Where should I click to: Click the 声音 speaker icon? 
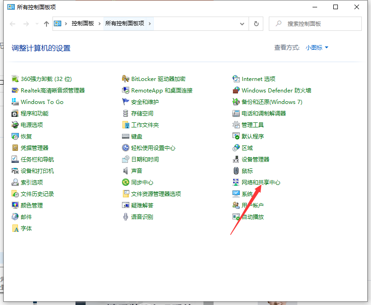[126, 171]
